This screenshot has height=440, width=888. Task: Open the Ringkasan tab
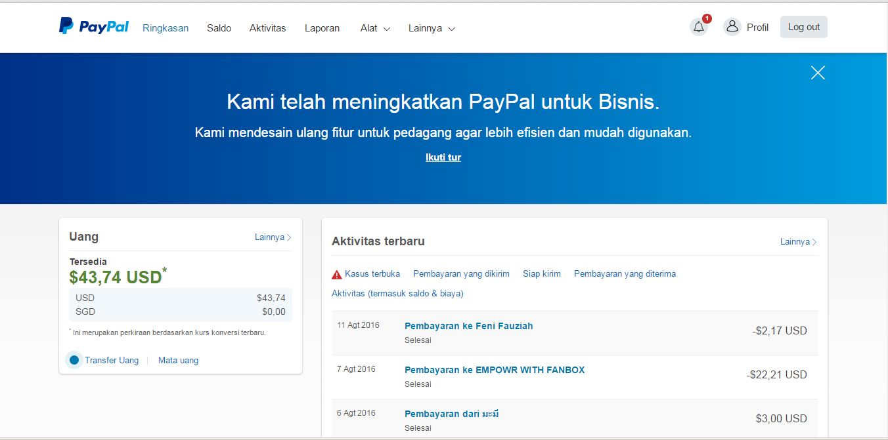click(166, 28)
